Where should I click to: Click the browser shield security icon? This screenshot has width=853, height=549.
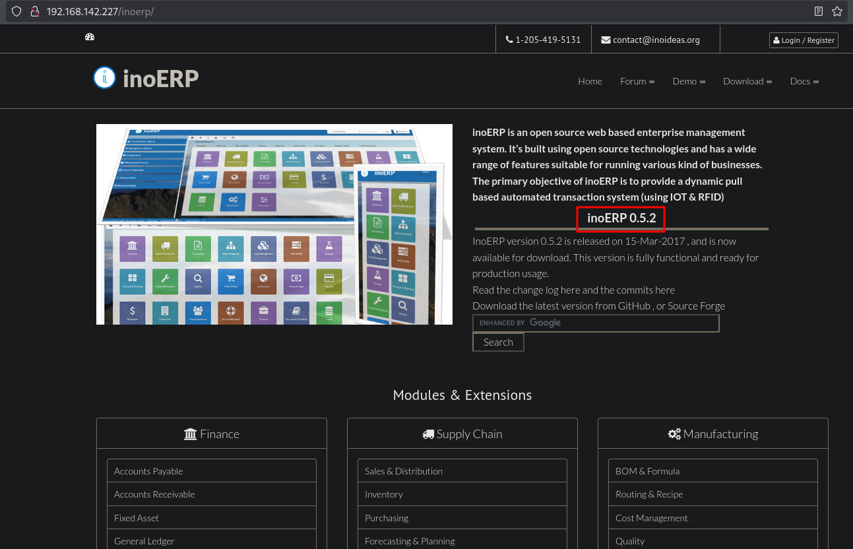point(17,12)
